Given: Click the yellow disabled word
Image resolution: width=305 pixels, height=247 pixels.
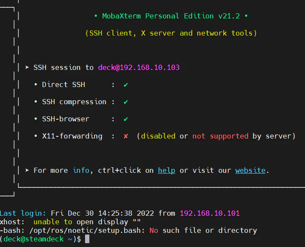Looking at the screenshot, I should tap(158, 136).
